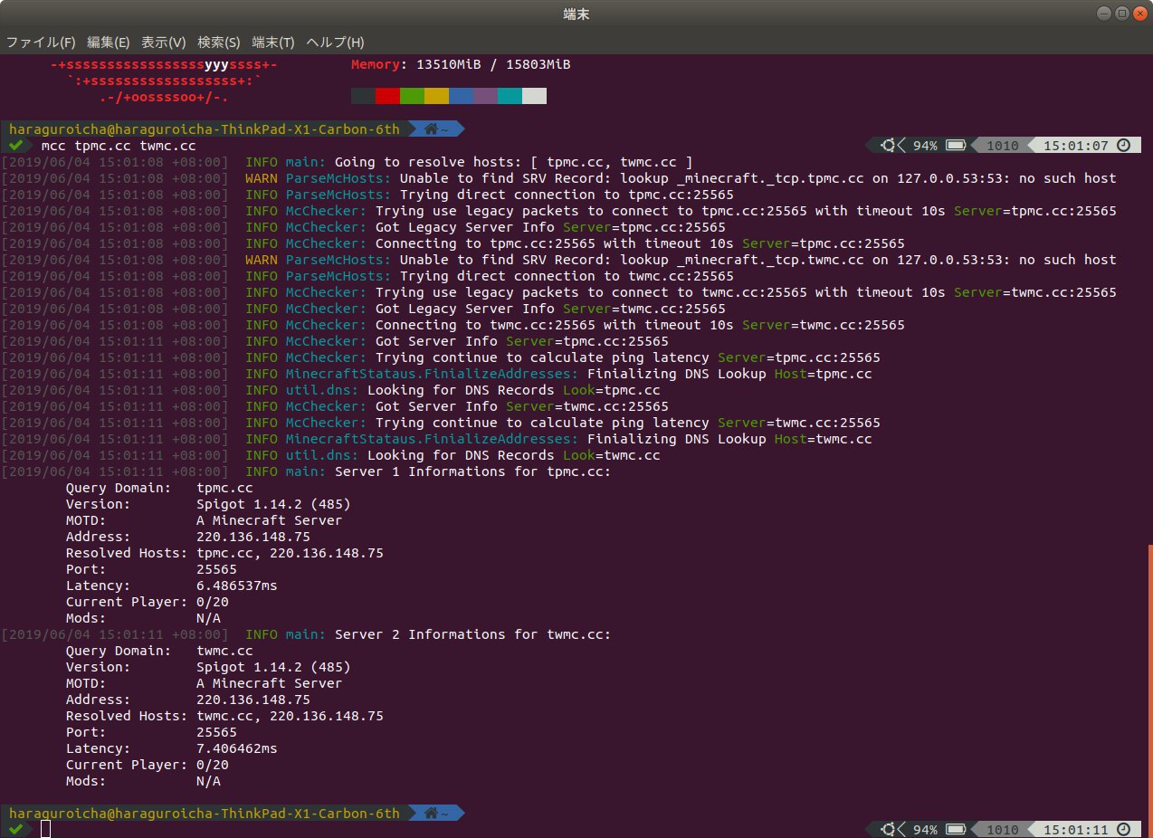Click the battery icon next to 15:01:07 status
Screen dimensions: 1153x838
[955, 145]
